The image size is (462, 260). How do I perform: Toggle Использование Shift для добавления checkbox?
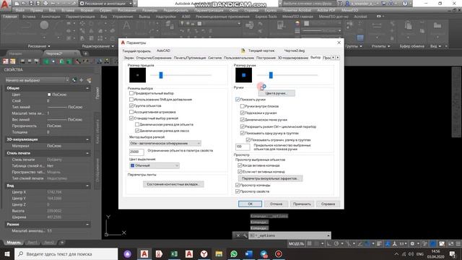[131, 100]
